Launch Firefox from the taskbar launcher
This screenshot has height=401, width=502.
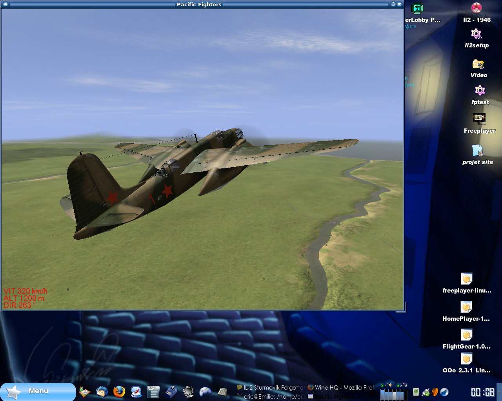coord(119,392)
